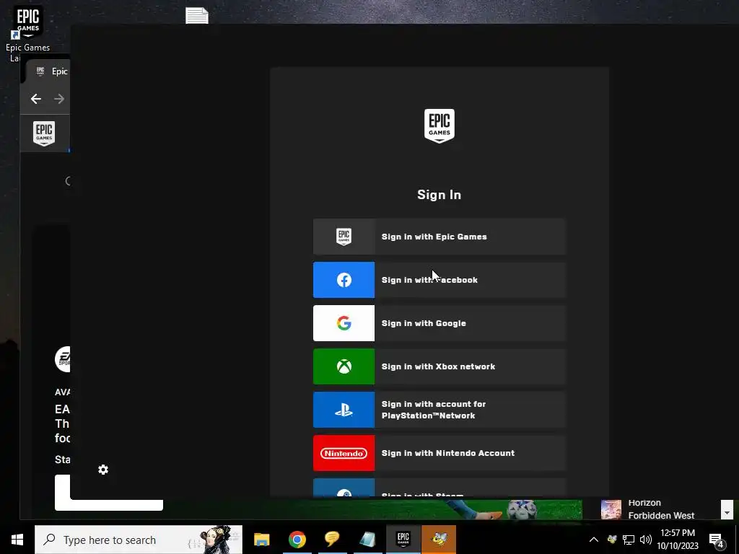Choose Sign in with Facebook
The height and width of the screenshot is (554, 739).
pos(439,280)
